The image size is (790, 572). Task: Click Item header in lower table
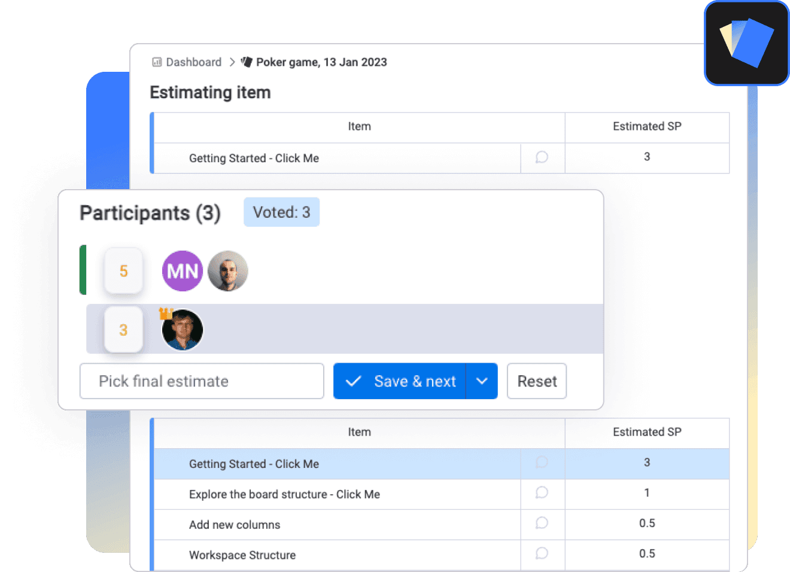pos(360,432)
